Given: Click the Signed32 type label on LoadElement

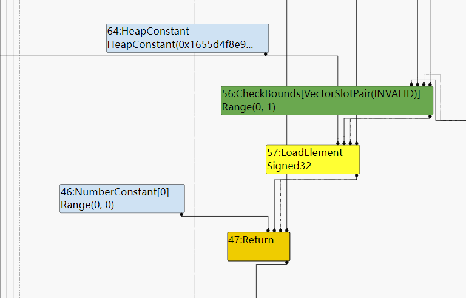Looking at the screenshot, I should tap(289, 166).
